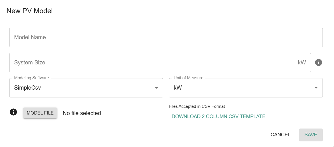This screenshot has width=334, height=147.
Task: Click the System Size placeholder text
Action: (30, 62)
